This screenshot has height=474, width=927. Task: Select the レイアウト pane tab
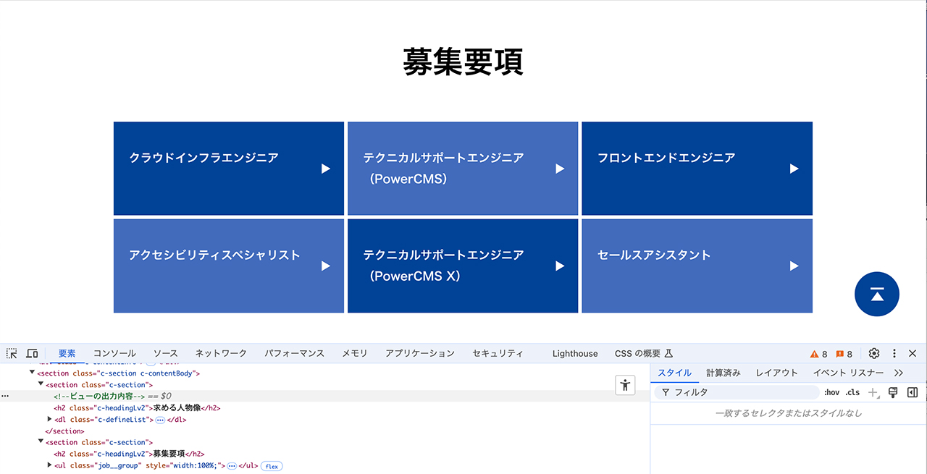pyautogui.click(x=776, y=373)
